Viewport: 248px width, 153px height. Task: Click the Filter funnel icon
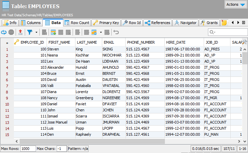(x=30, y=32)
